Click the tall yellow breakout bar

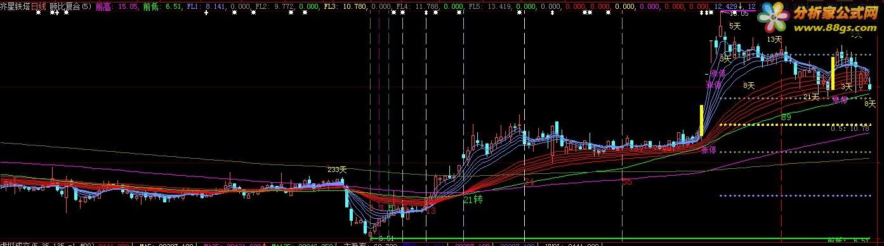pyautogui.click(x=701, y=121)
